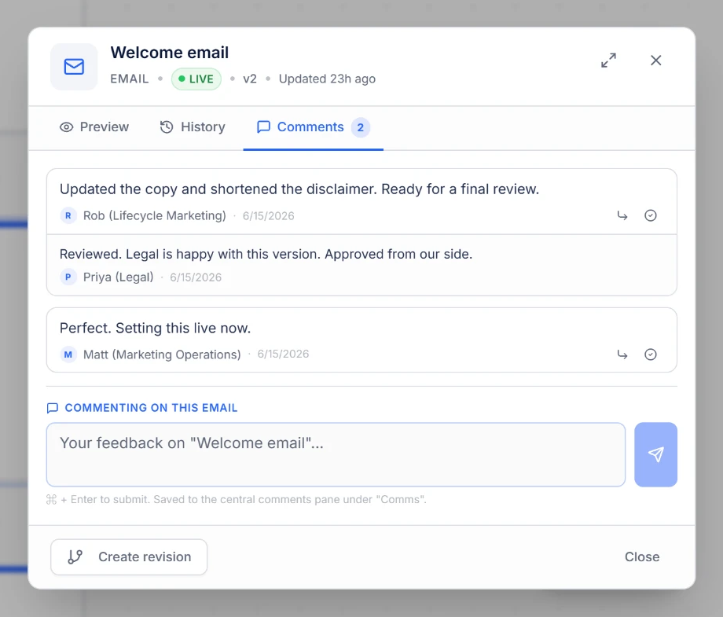The width and height of the screenshot is (723, 617).
Task: Click Rob's avatar with letter R
Action: click(68, 215)
